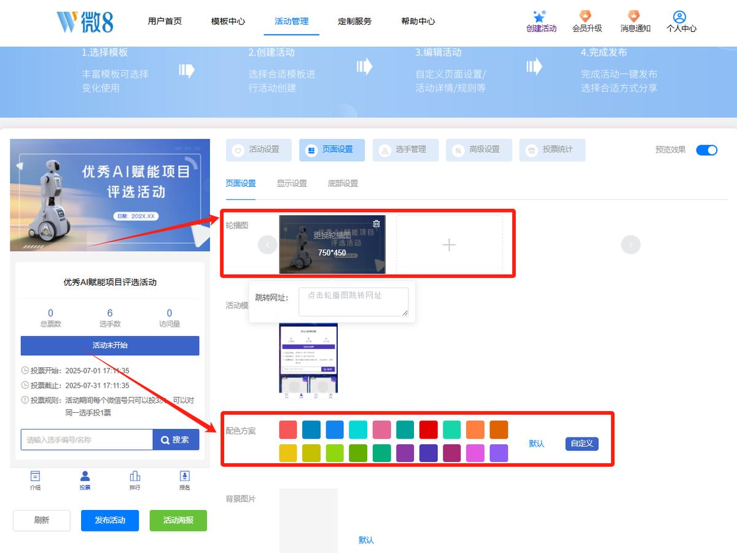
Task: Open the 选手管理 section tab
Action: pyautogui.click(x=405, y=150)
